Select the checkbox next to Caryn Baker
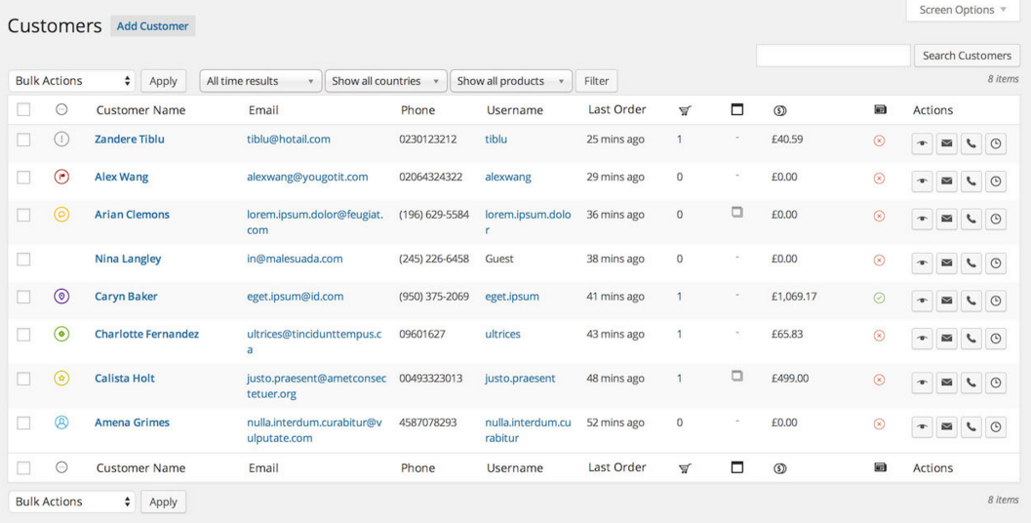Screen dimensions: 1031x523 pos(23,297)
